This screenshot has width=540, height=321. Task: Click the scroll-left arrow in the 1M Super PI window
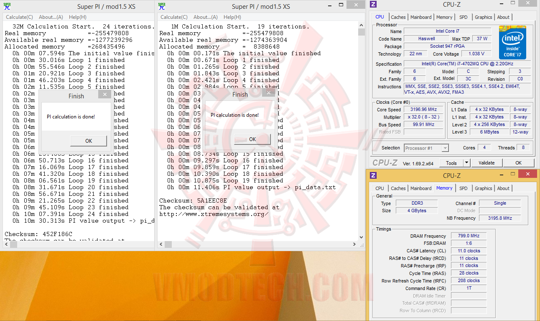[x=161, y=245]
